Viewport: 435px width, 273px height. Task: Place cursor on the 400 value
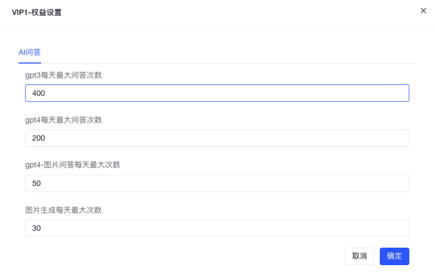tap(38, 93)
